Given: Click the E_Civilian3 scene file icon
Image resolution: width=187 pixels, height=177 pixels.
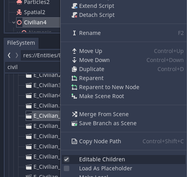Looking at the screenshot, I should 29,86.
